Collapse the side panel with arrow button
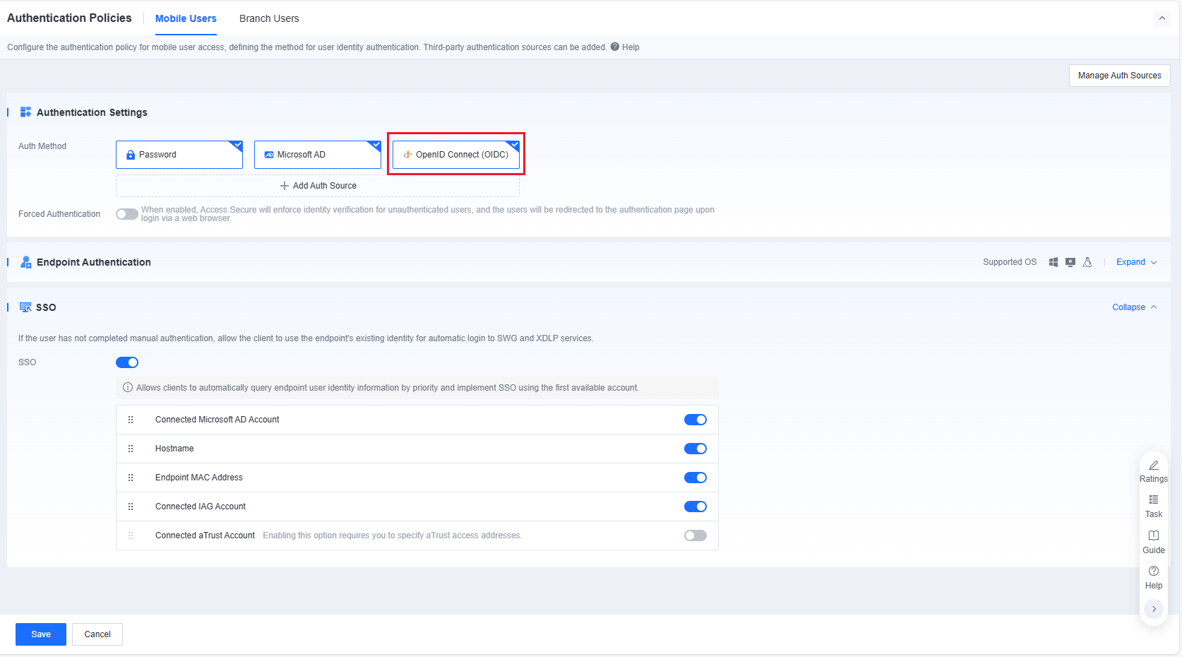 [1154, 609]
